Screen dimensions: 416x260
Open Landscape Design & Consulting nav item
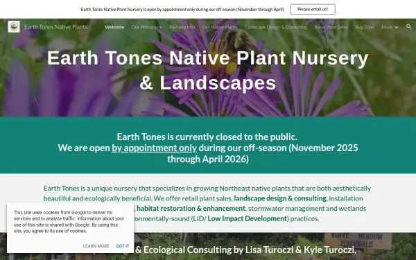tap(276, 27)
